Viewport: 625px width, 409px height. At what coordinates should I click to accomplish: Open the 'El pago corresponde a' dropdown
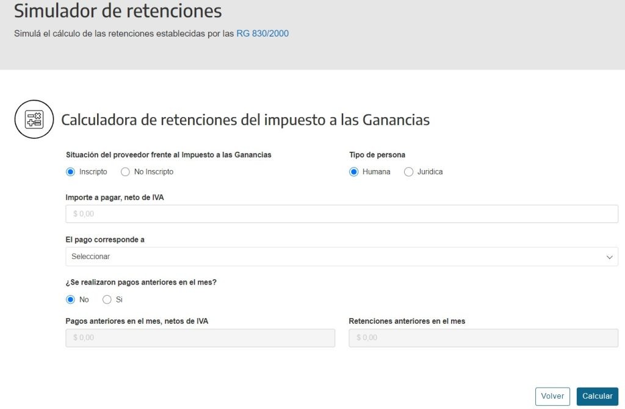pyautogui.click(x=342, y=257)
